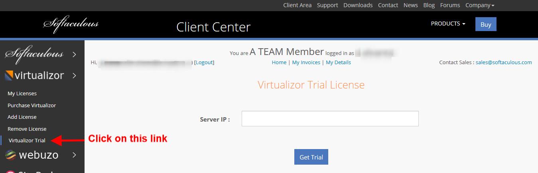Screen dimensions: 538x173
Task: Open Downloads from top navigation
Action: (x=358, y=5)
